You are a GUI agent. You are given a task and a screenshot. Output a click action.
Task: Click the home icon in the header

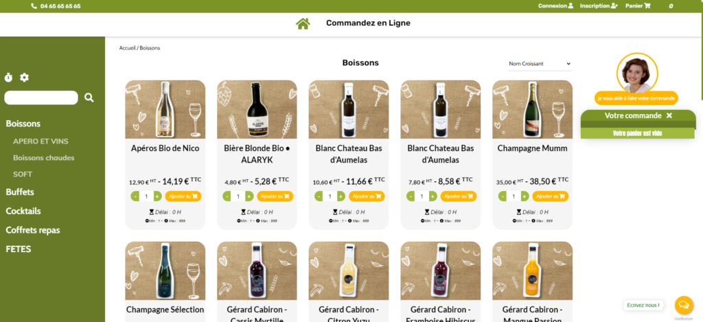click(x=303, y=23)
